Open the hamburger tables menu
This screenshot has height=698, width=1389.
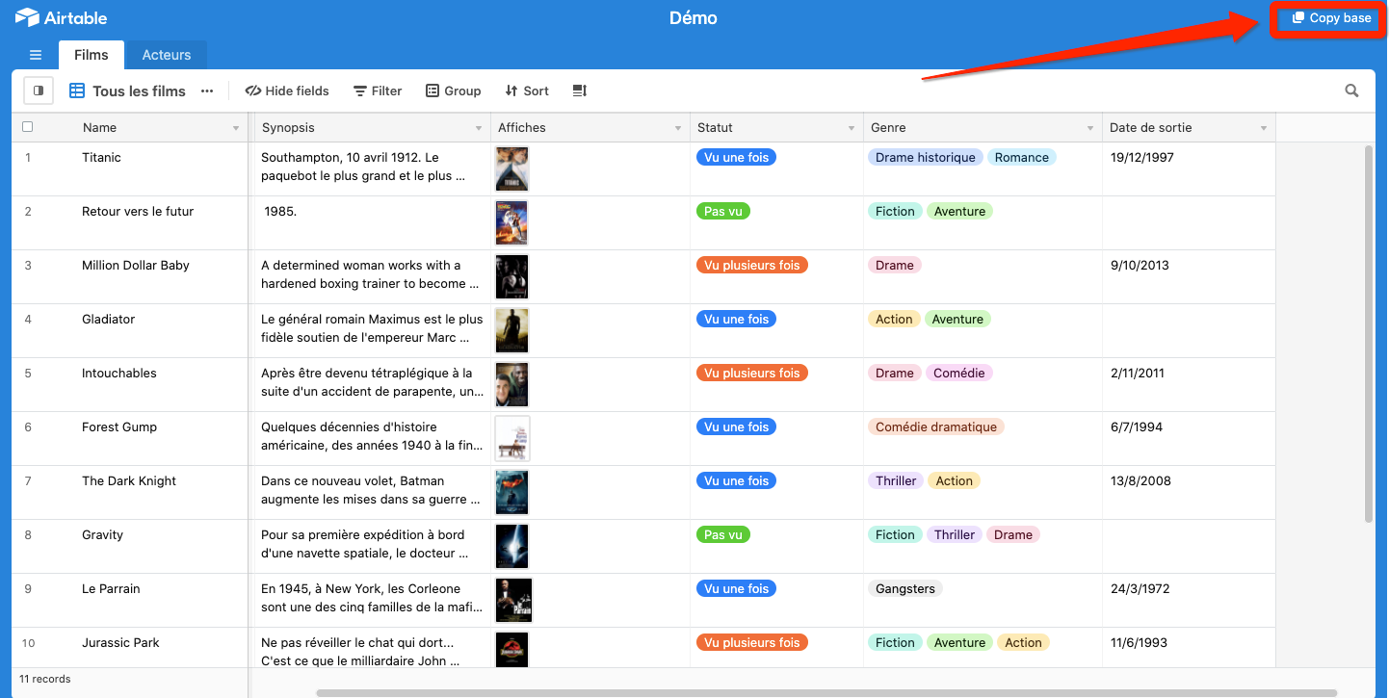[36, 55]
